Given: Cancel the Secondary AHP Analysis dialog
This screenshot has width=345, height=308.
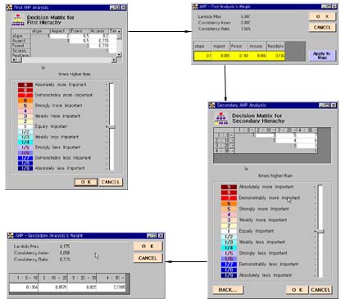Looking at the screenshot, I should [320, 290].
